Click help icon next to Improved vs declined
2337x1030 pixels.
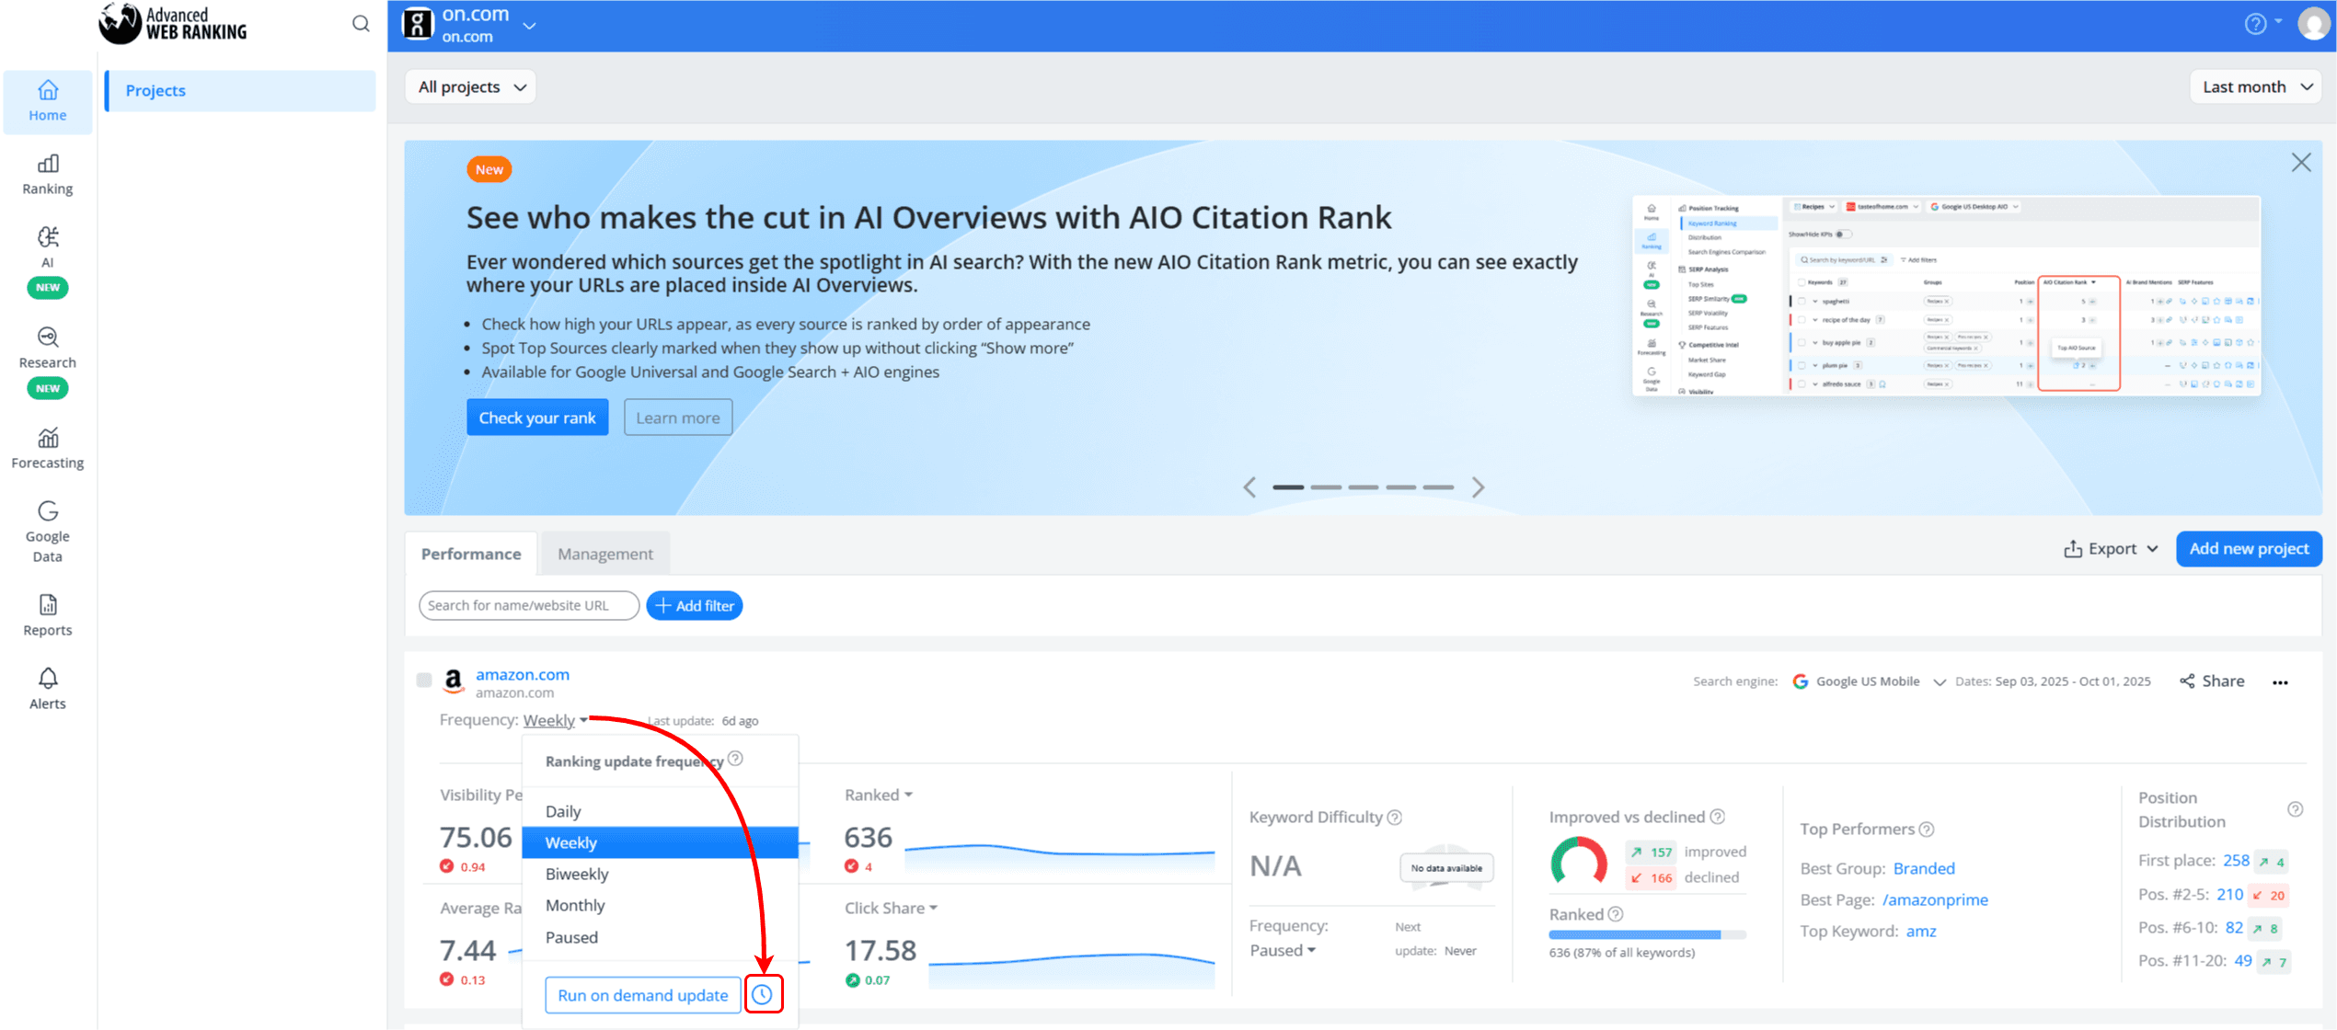(x=1717, y=817)
